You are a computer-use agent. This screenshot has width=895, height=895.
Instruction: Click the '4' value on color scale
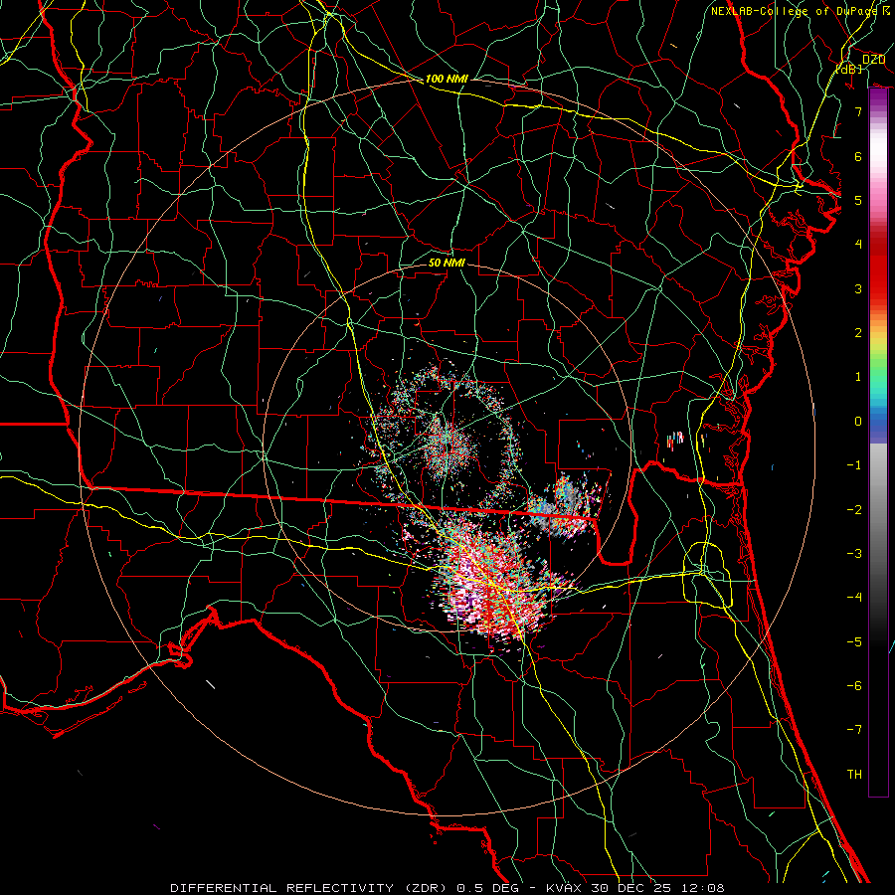coord(858,245)
